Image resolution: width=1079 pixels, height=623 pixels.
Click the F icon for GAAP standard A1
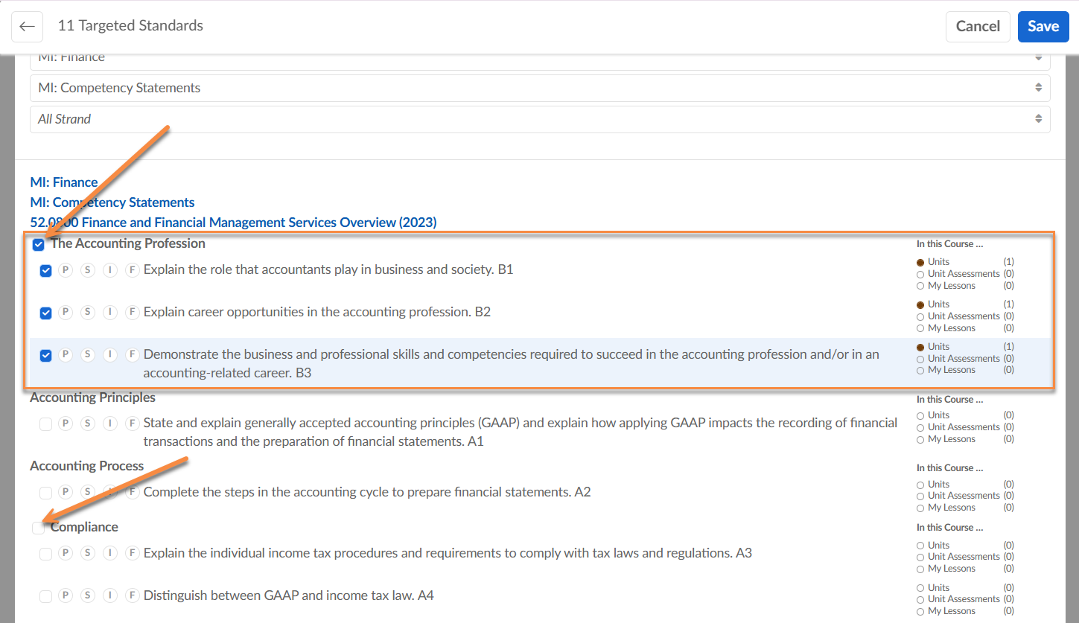tap(133, 424)
